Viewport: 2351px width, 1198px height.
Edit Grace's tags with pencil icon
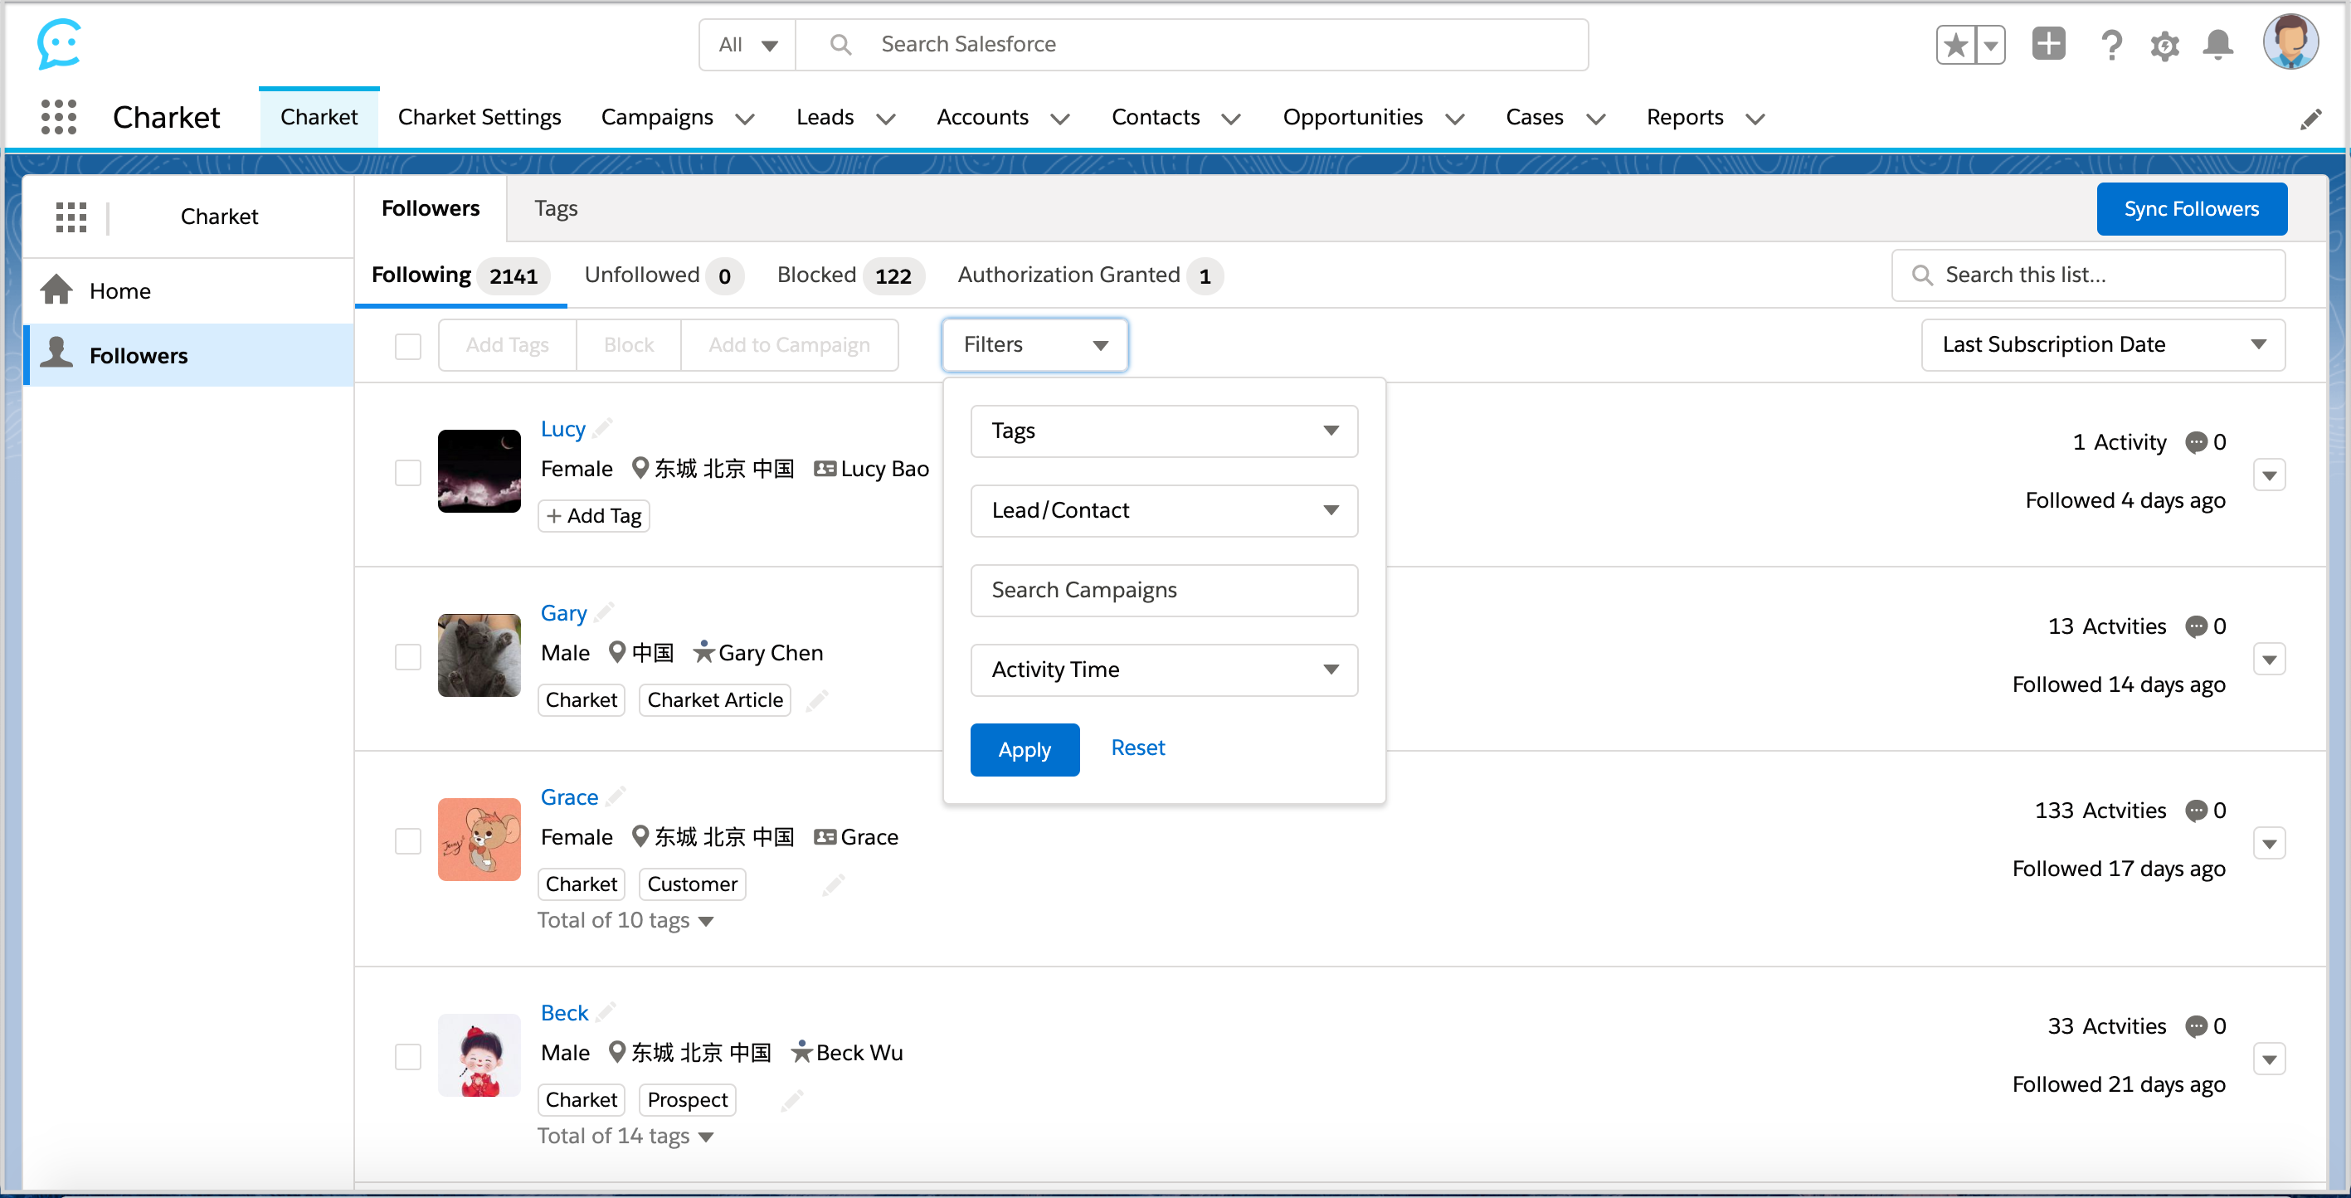[x=833, y=885]
